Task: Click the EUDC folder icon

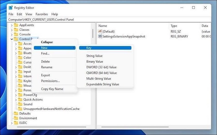Action: (16, 123)
